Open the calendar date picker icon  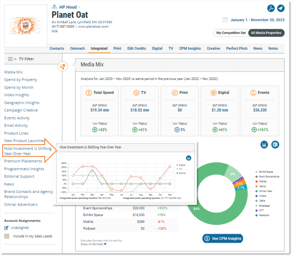tap(225, 20)
